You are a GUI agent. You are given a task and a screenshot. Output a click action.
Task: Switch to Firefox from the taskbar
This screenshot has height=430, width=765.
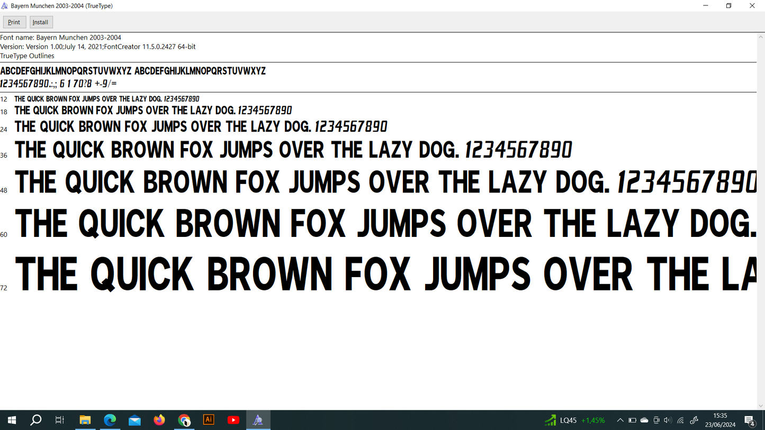click(159, 420)
